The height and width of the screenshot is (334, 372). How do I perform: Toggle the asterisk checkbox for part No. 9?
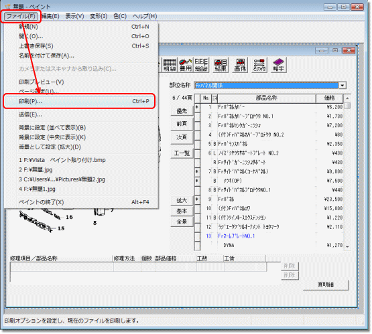197,199
